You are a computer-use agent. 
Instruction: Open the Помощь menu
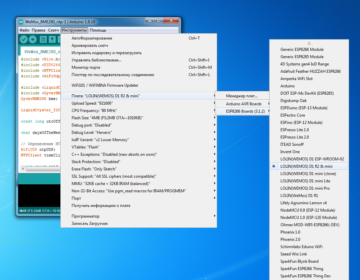click(98, 30)
